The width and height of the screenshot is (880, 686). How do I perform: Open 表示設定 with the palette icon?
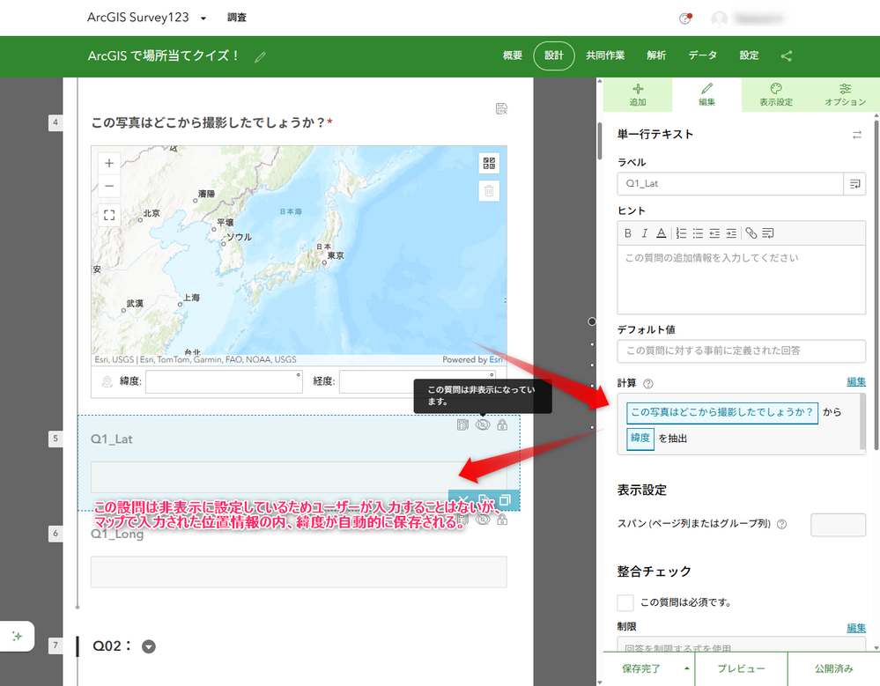pyautogui.click(x=775, y=94)
